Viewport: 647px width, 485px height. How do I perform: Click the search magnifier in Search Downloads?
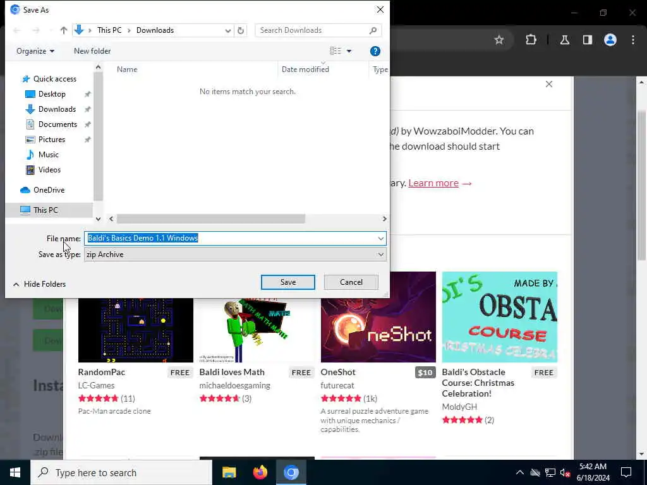(373, 30)
